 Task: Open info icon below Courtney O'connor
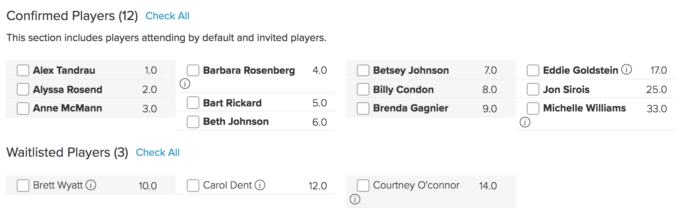pyautogui.click(x=355, y=199)
